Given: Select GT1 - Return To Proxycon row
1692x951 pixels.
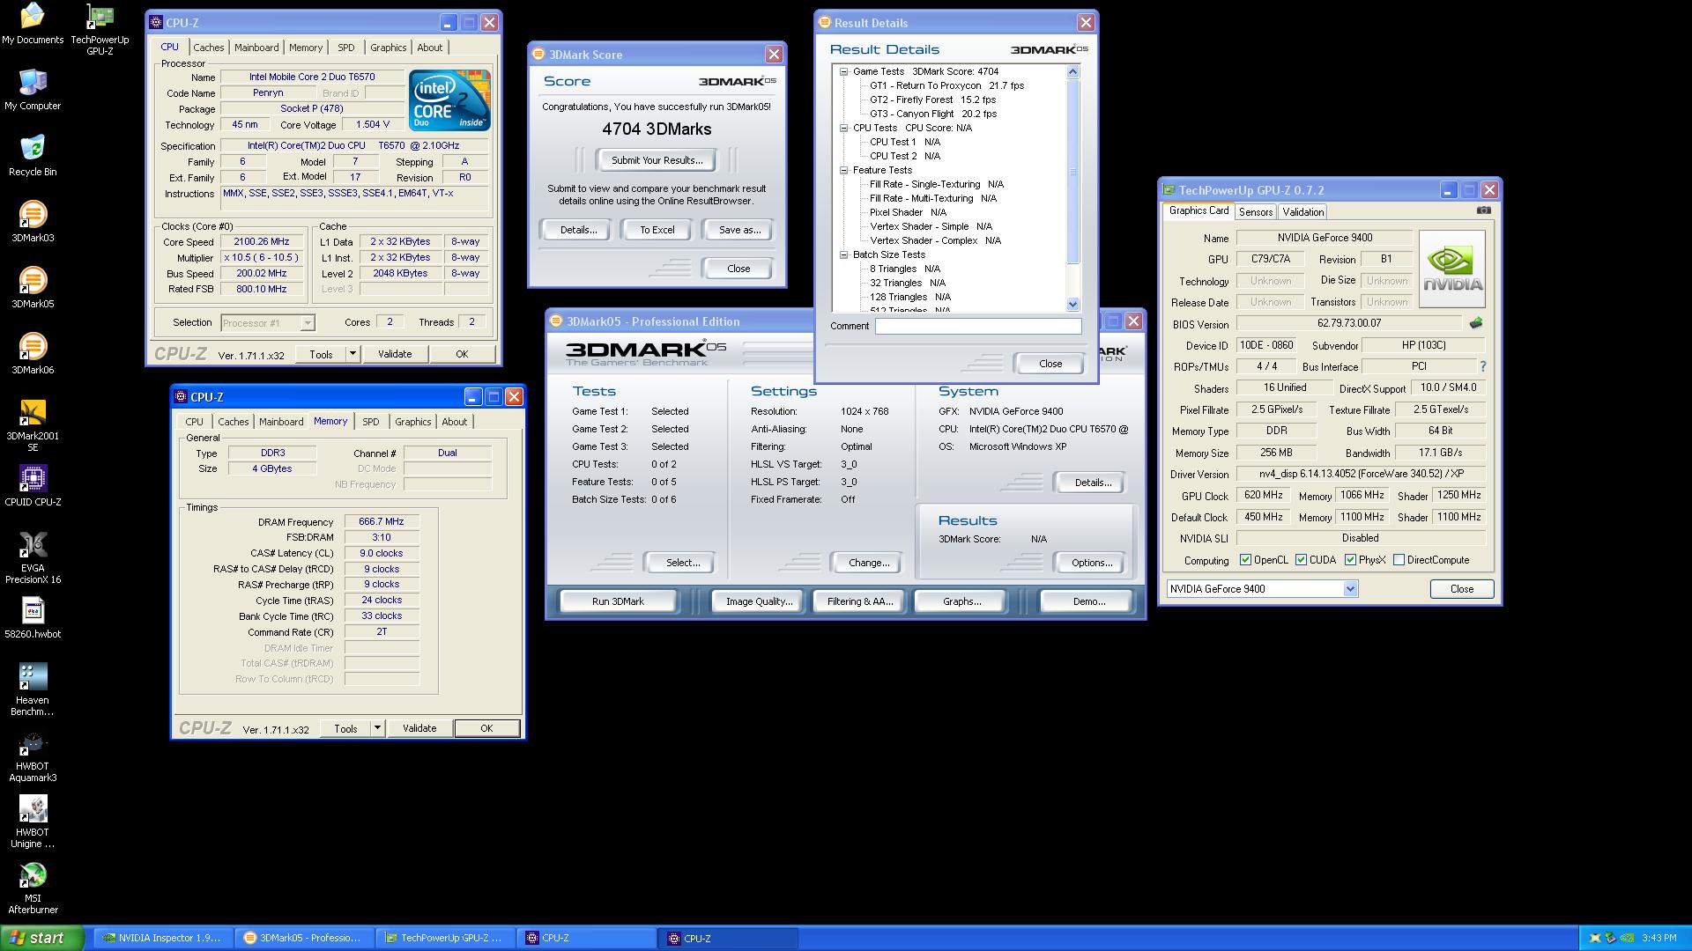Looking at the screenshot, I should [x=946, y=86].
